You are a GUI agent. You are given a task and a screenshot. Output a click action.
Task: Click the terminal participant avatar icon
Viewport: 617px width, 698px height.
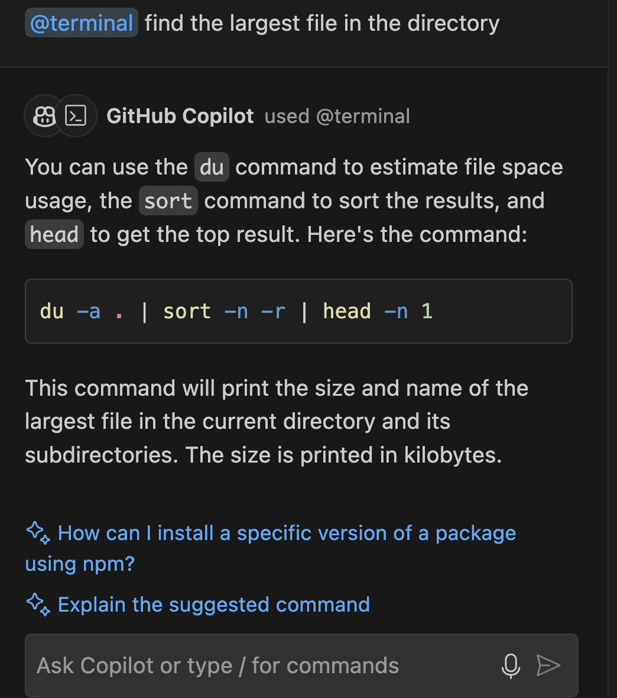point(76,116)
